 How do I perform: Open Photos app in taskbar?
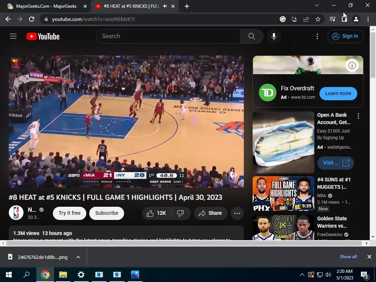point(135,275)
